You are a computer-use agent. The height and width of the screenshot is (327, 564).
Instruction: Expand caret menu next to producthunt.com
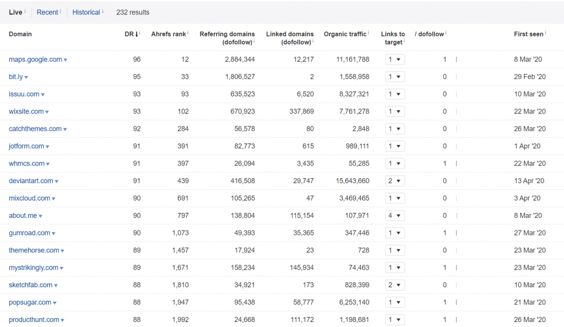tap(62, 320)
